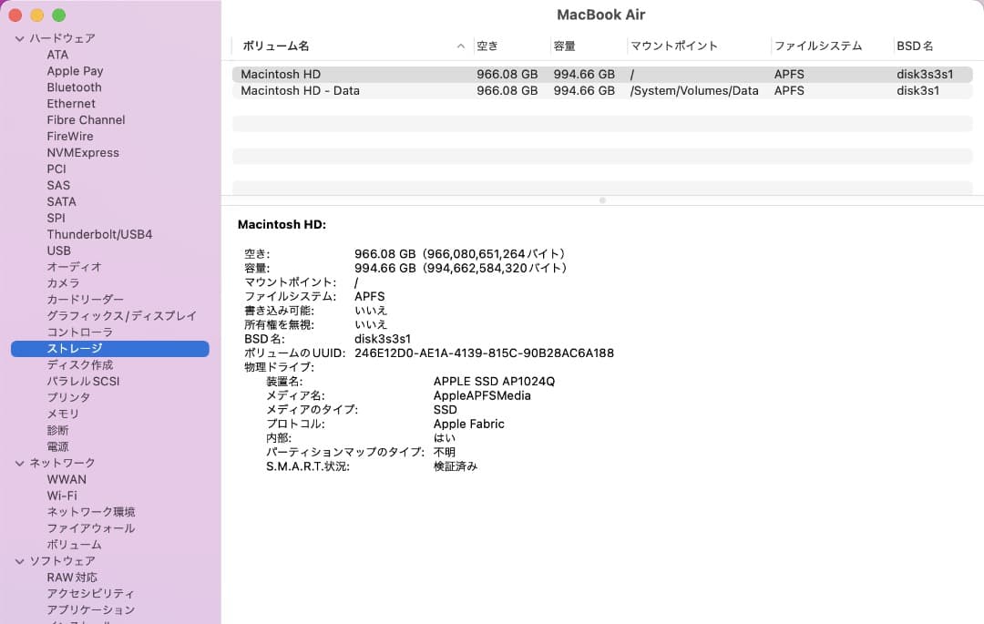
Task: Select the Macintosh HD - Data row
Action: point(364,90)
